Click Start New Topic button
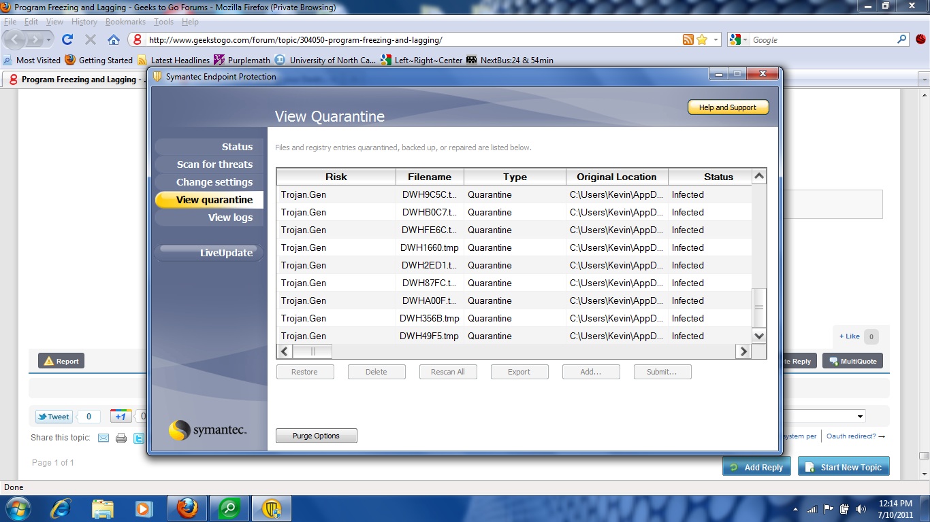 click(844, 467)
